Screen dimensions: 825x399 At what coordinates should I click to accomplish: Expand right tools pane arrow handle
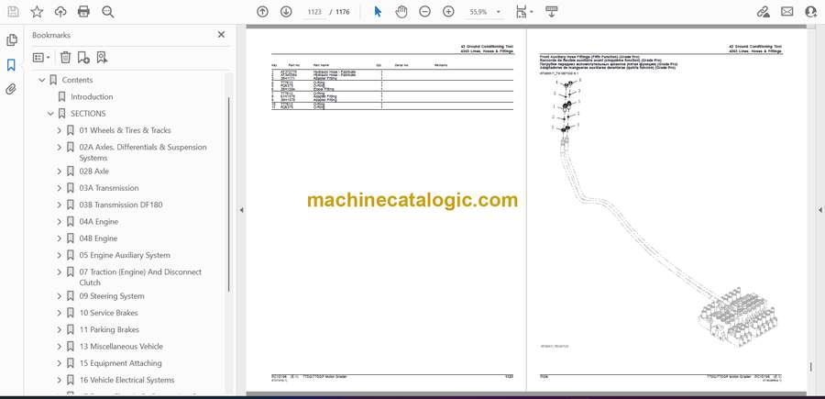[x=819, y=210]
